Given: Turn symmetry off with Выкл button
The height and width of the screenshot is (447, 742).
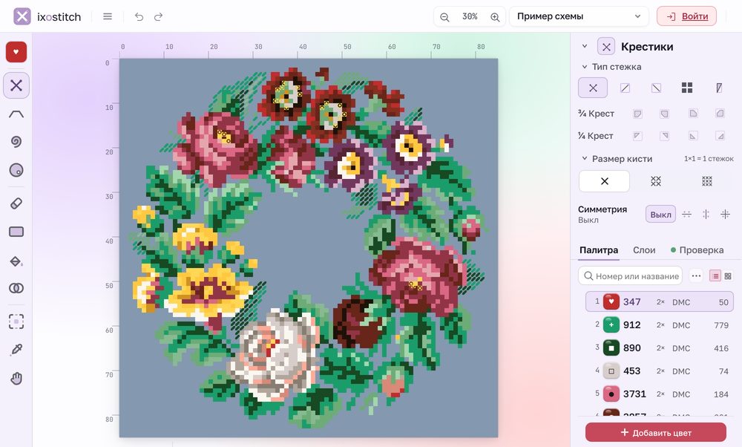Looking at the screenshot, I should coord(660,214).
